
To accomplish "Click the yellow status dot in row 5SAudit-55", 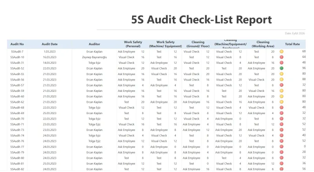I will point(281,74).
